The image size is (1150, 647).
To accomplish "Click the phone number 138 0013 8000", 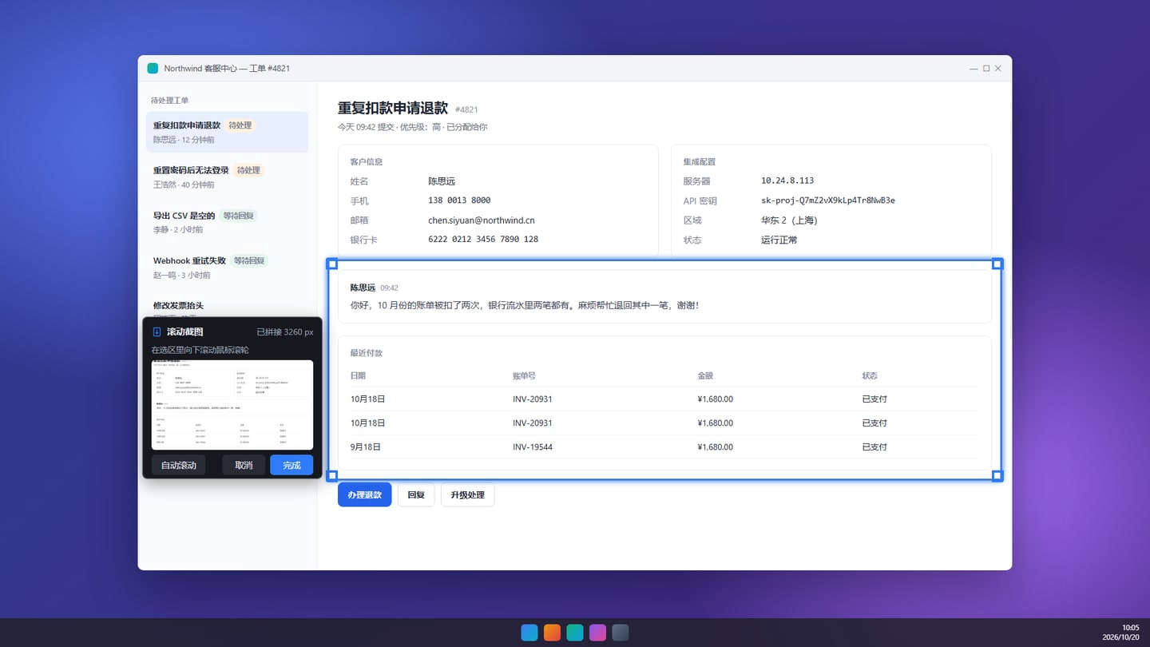I will click(459, 200).
